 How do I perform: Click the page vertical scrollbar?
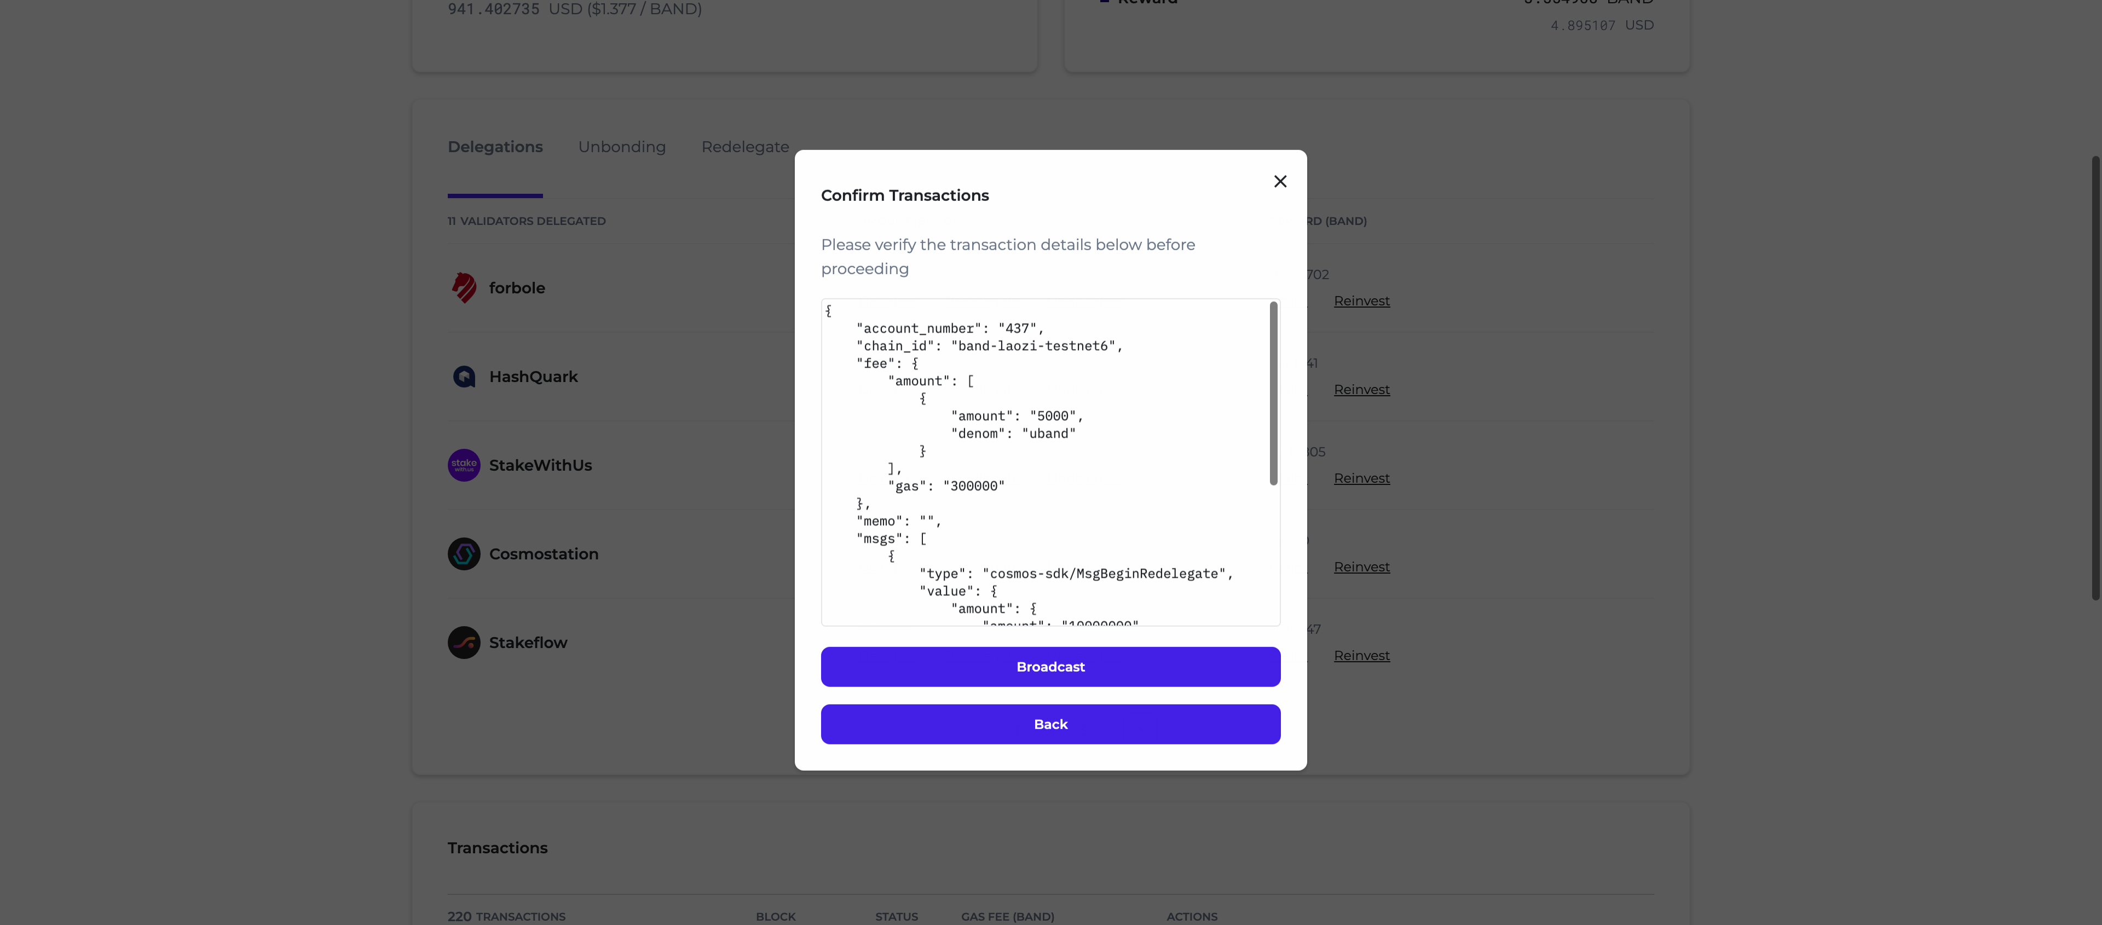click(2095, 378)
